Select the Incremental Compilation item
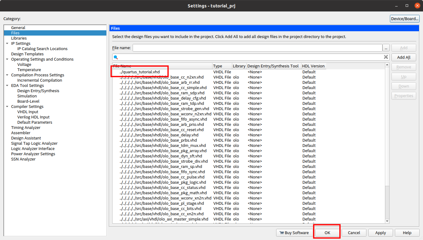 click(40, 80)
